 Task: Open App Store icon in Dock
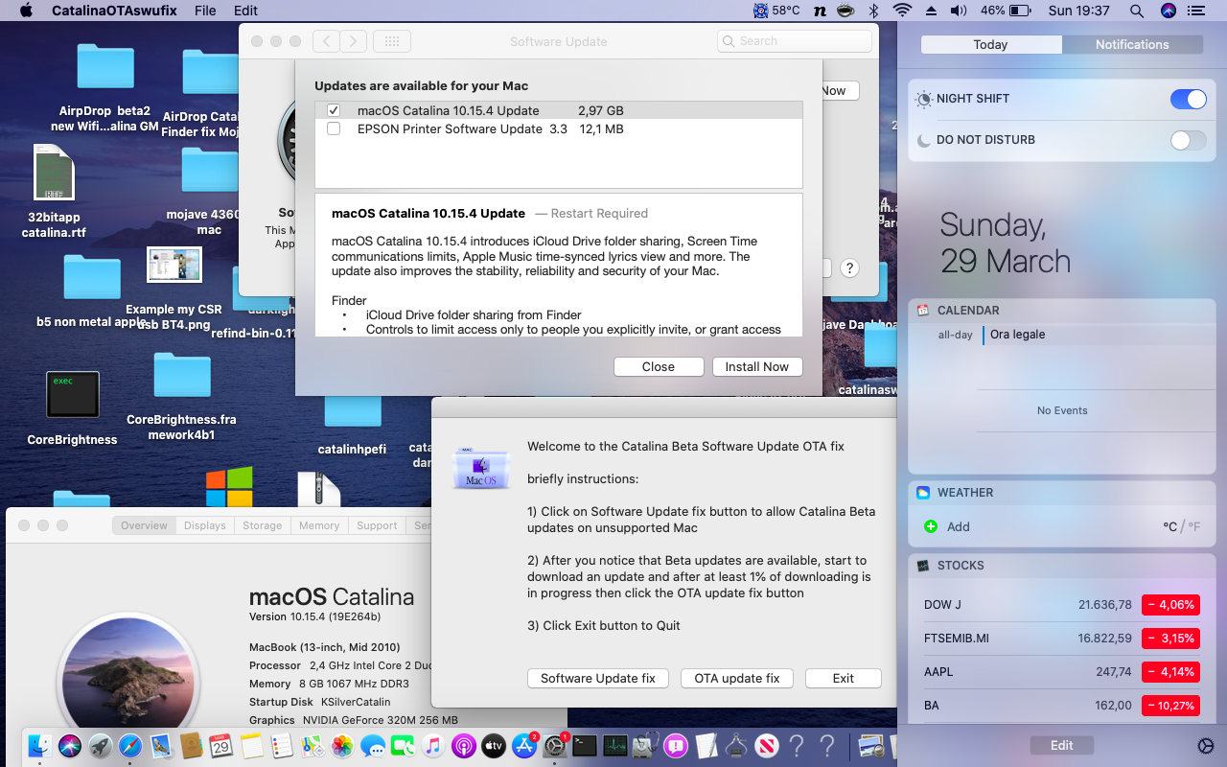524,745
